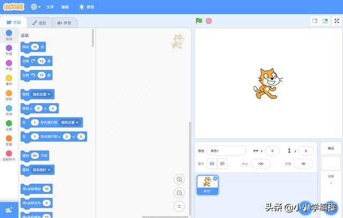Switch to the 代码 (Code) tab
Screen dimensions: 343x218
click(13, 22)
